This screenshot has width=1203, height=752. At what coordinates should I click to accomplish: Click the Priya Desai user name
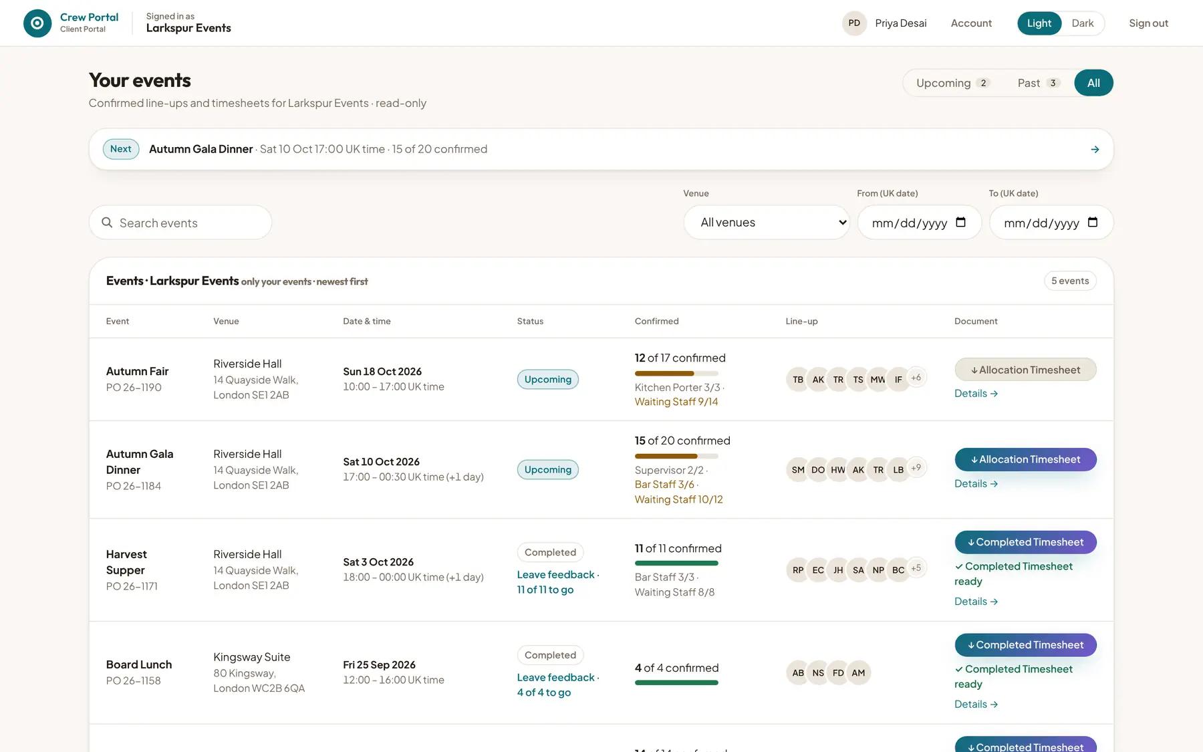(901, 23)
